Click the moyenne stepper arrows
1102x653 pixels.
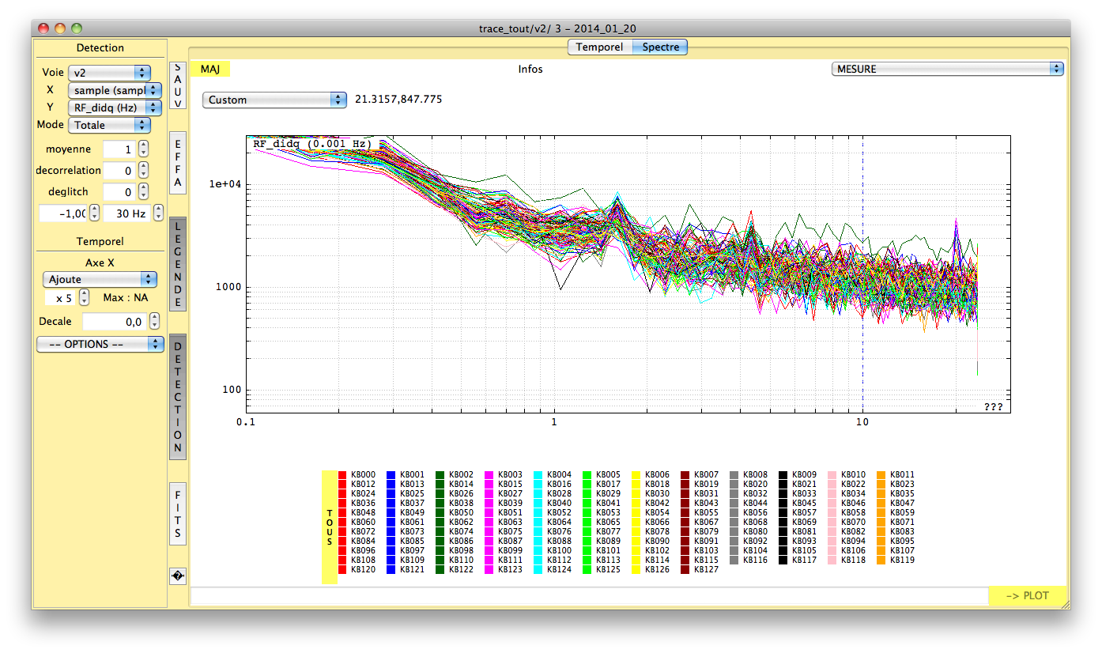point(143,149)
